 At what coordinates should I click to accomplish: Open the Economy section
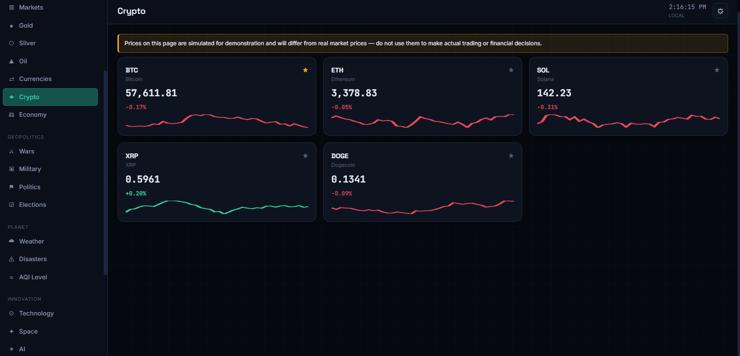(50, 115)
